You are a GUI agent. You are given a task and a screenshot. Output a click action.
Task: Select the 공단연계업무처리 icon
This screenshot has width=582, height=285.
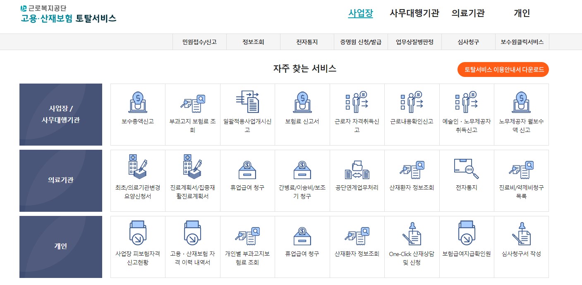click(x=357, y=176)
